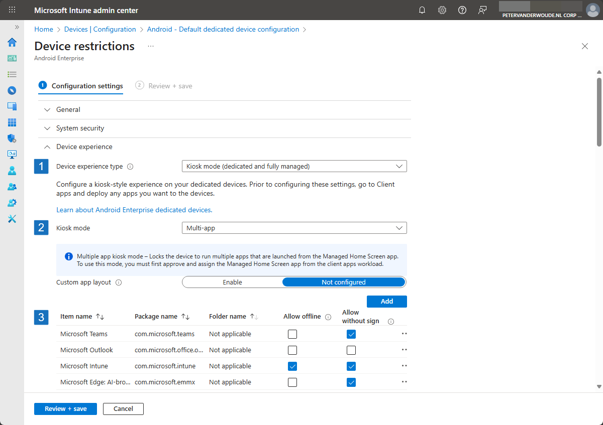This screenshot has width=603, height=425.
Task: Open row options for Microsoft Teams
Action: pos(404,334)
